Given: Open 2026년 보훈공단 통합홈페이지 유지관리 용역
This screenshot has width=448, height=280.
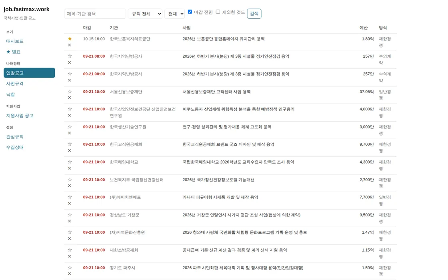Looking at the screenshot, I should (x=224, y=38).
